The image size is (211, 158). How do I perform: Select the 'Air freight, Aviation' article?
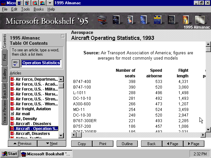(x=33, y=109)
